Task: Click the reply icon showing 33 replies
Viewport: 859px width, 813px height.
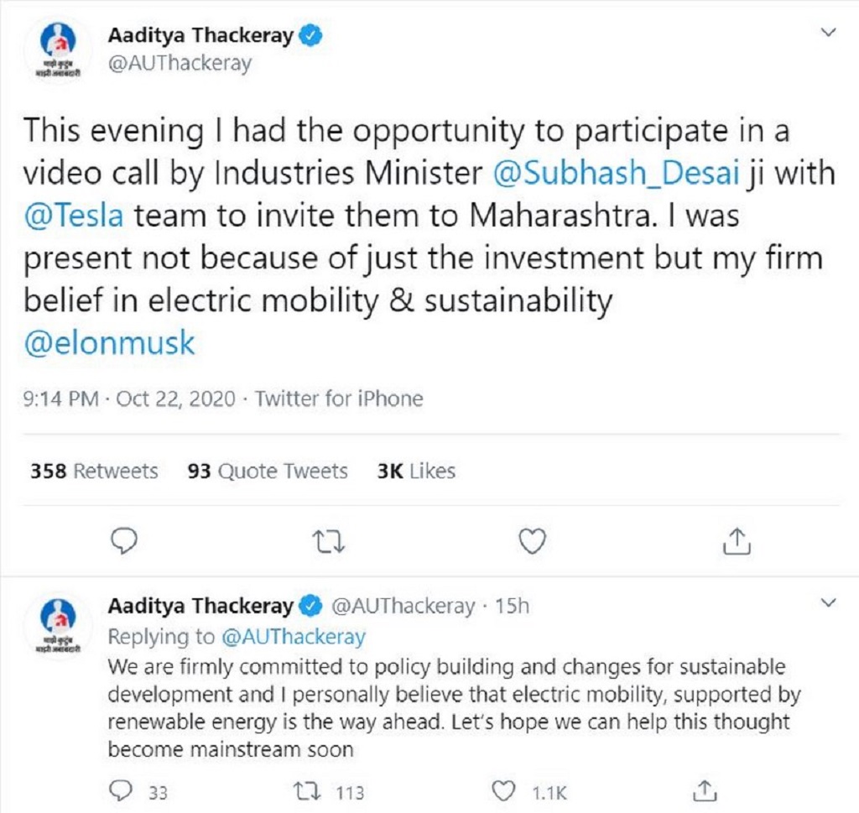Action: [121, 790]
